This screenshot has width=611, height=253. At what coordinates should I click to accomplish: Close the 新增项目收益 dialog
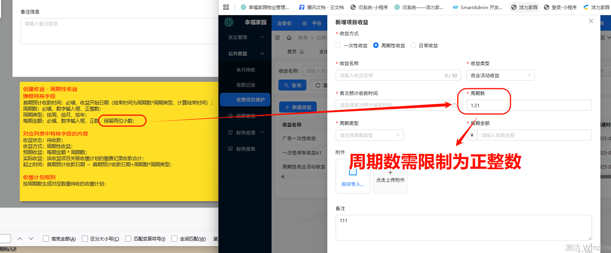point(591,21)
